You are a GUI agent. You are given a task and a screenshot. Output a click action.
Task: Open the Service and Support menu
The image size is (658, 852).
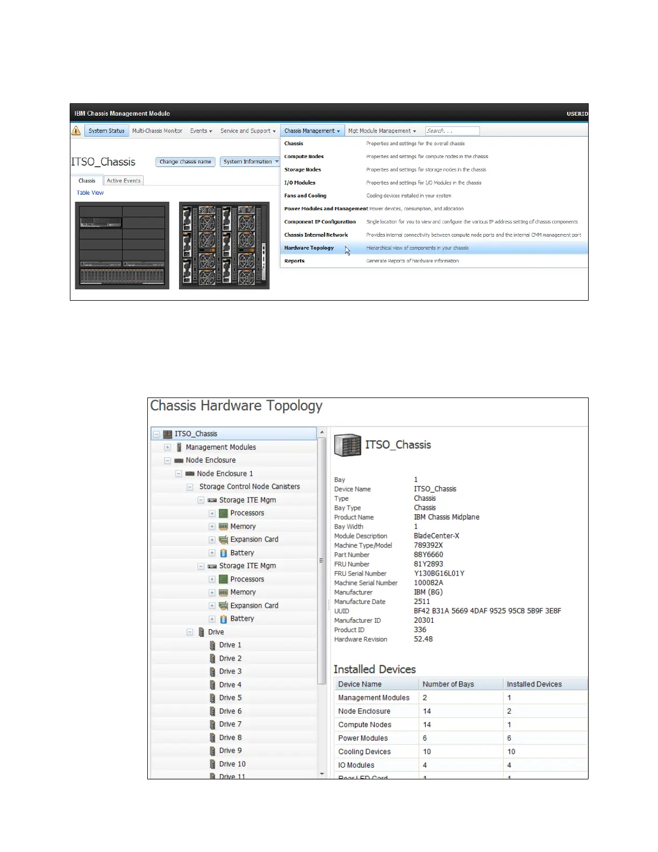click(248, 131)
